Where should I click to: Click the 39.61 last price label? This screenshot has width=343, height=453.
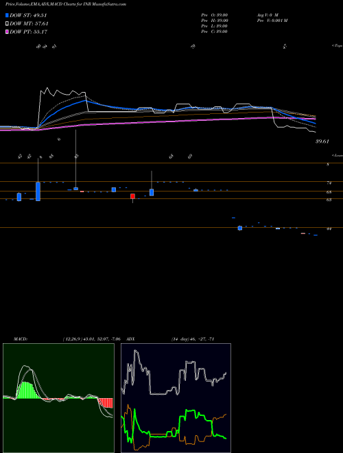322,141
